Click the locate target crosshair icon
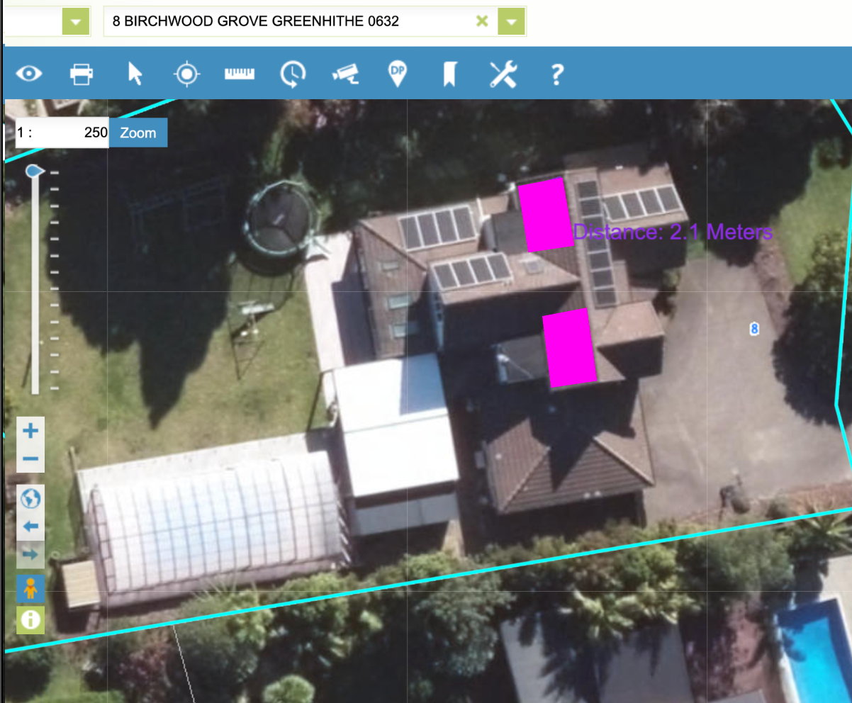The image size is (852, 703). (x=187, y=74)
